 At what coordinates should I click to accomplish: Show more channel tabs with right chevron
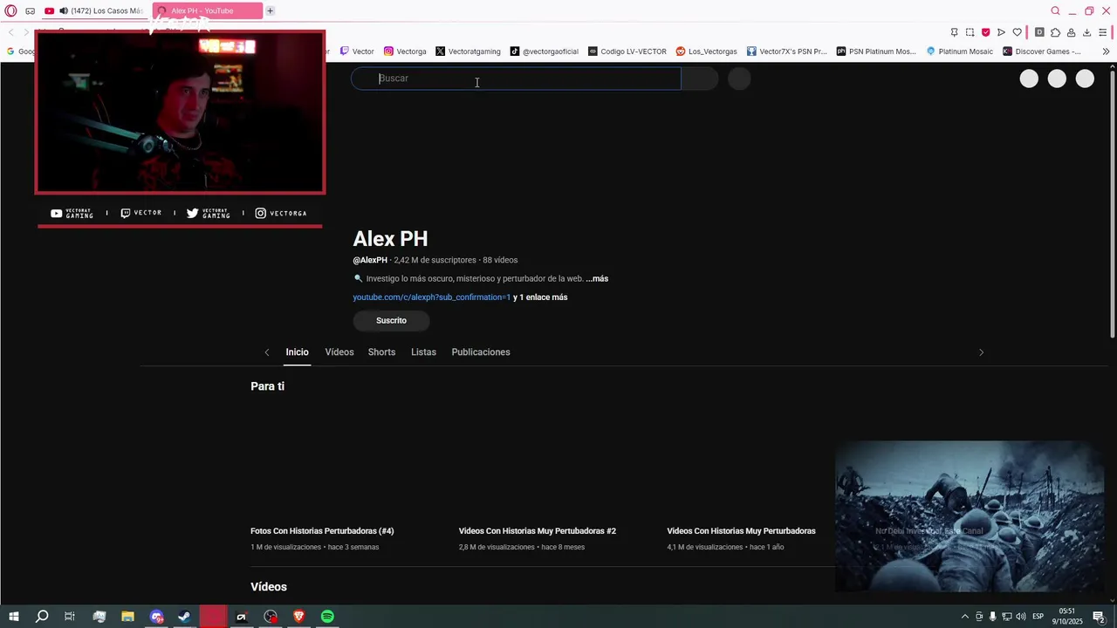981,352
